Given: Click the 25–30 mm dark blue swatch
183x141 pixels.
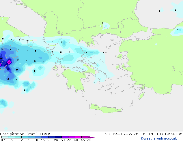Looking at the screenshot, I should [58, 137].
